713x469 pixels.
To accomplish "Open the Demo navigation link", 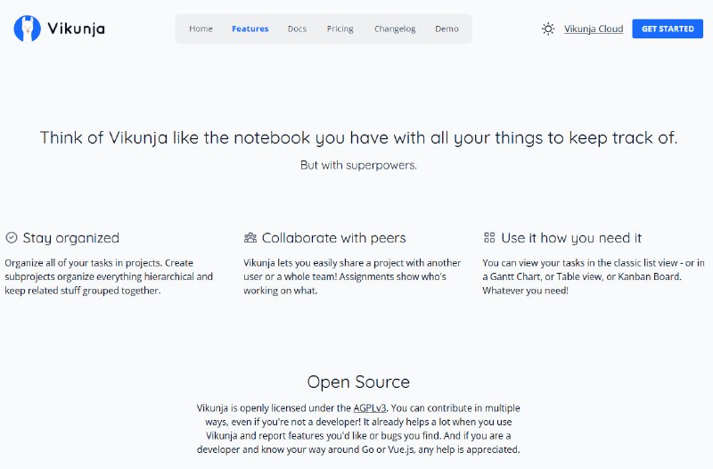I will pos(447,29).
